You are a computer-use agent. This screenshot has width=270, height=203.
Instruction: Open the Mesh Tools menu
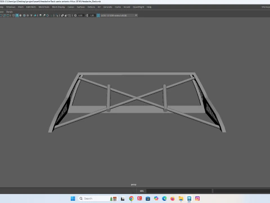coord(44,7)
